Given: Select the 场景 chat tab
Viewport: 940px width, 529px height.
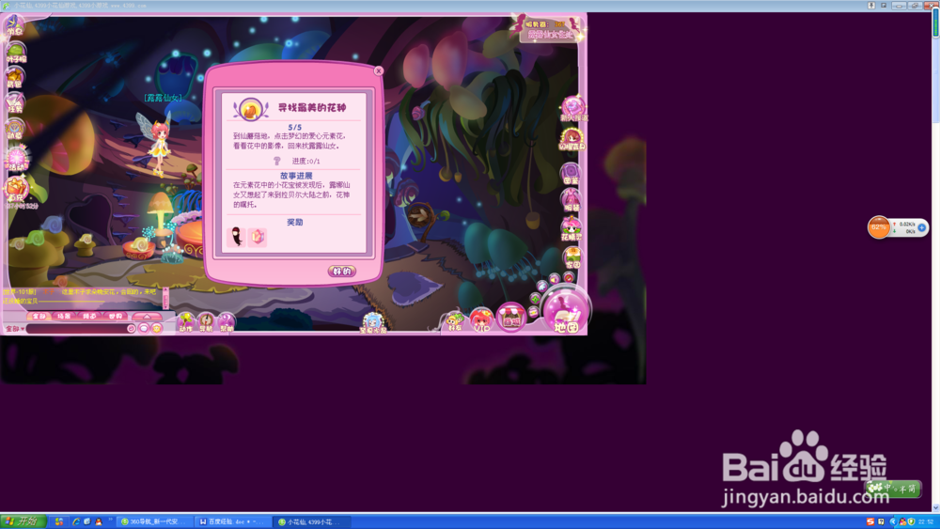Looking at the screenshot, I should point(64,316).
